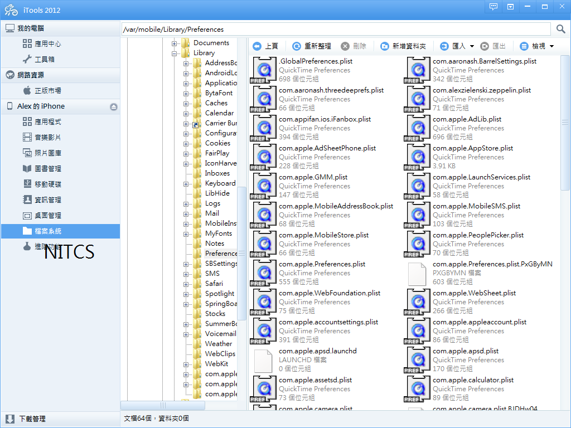Select the Notes folder in tree

215,244
